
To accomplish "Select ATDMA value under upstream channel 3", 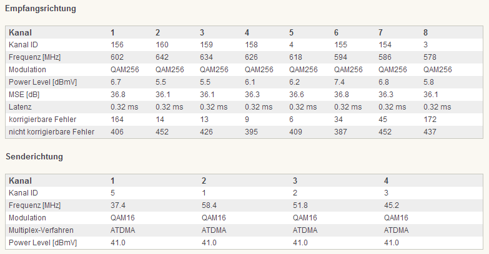I will tap(305, 230).
